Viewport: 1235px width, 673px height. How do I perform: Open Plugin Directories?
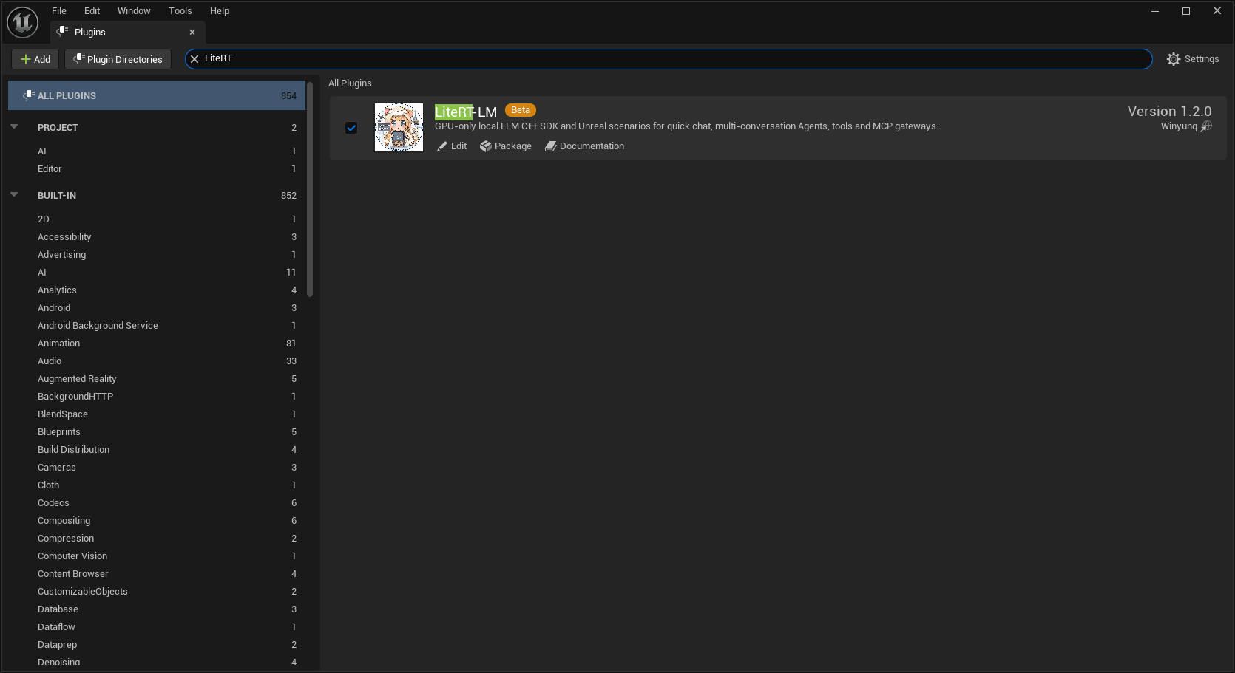click(x=118, y=59)
